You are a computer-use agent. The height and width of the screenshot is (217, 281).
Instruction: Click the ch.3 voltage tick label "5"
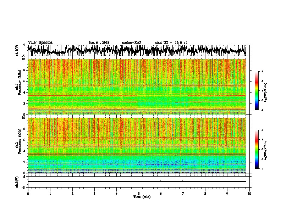coord(24,177)
